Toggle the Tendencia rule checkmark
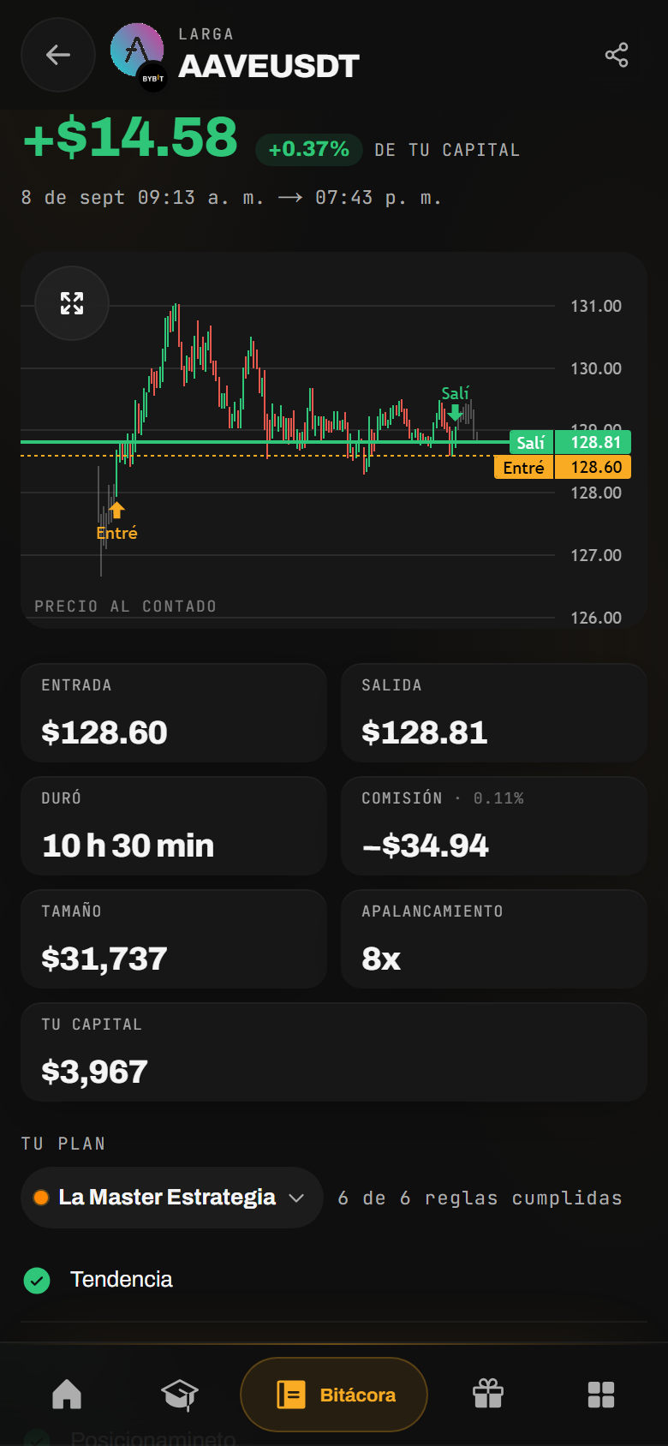 pyautogui.click(x=37, y=1280)
